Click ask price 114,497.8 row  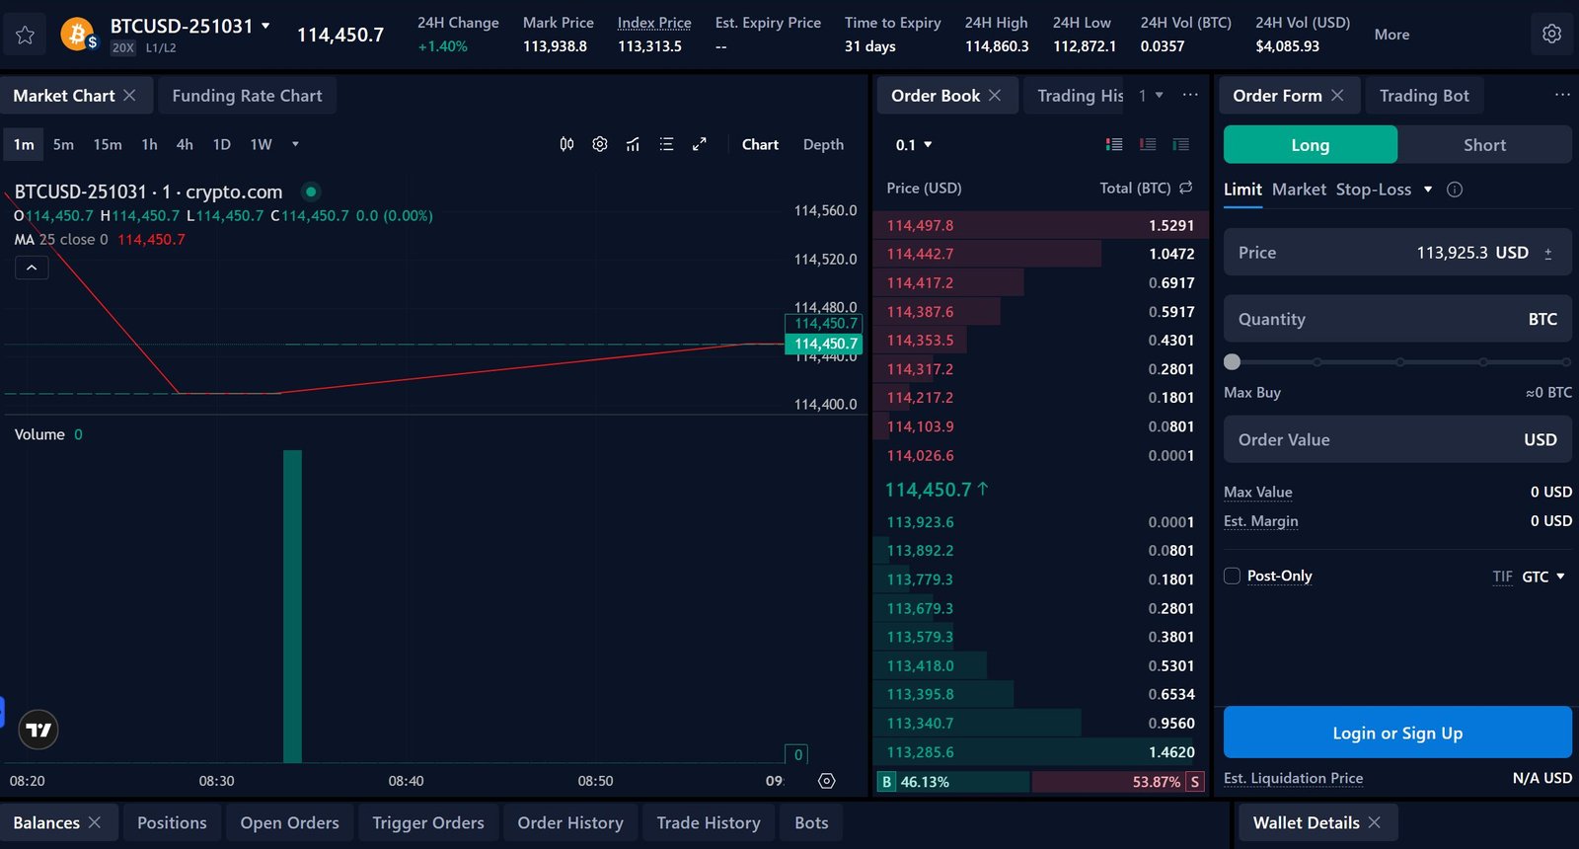(1040, 225)
